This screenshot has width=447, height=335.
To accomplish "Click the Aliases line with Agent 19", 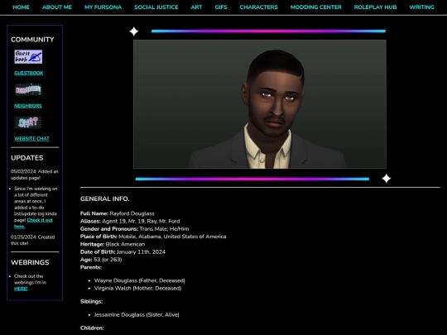I will pos(130,222).
